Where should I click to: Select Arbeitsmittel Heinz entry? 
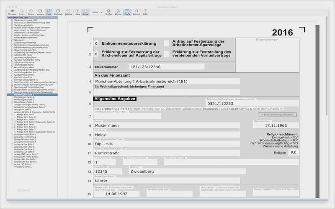pyautogui.click(x=23, y=55)
